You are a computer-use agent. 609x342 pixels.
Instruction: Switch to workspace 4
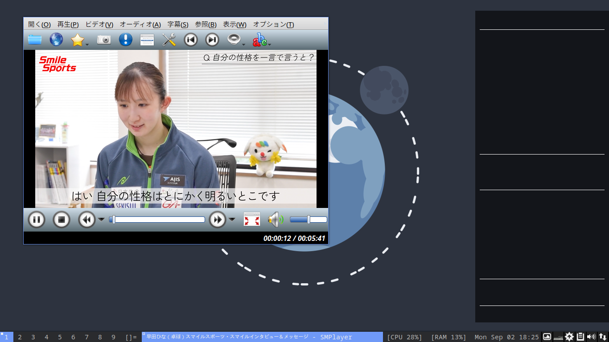[x=47, y=337]
